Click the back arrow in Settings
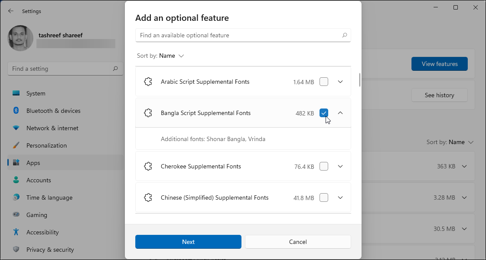Viewport: 486px width, 260px height. 11,11
